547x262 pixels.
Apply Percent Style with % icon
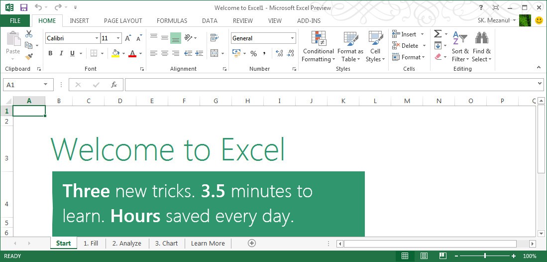254,53
